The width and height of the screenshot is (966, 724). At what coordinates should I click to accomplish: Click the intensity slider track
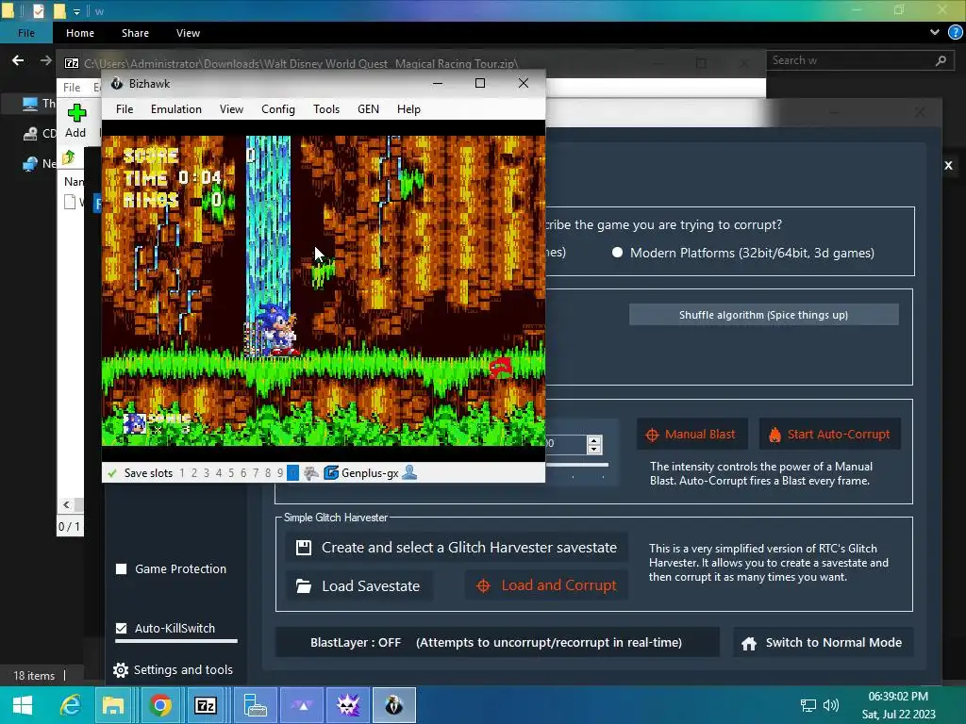coord(576,465)
